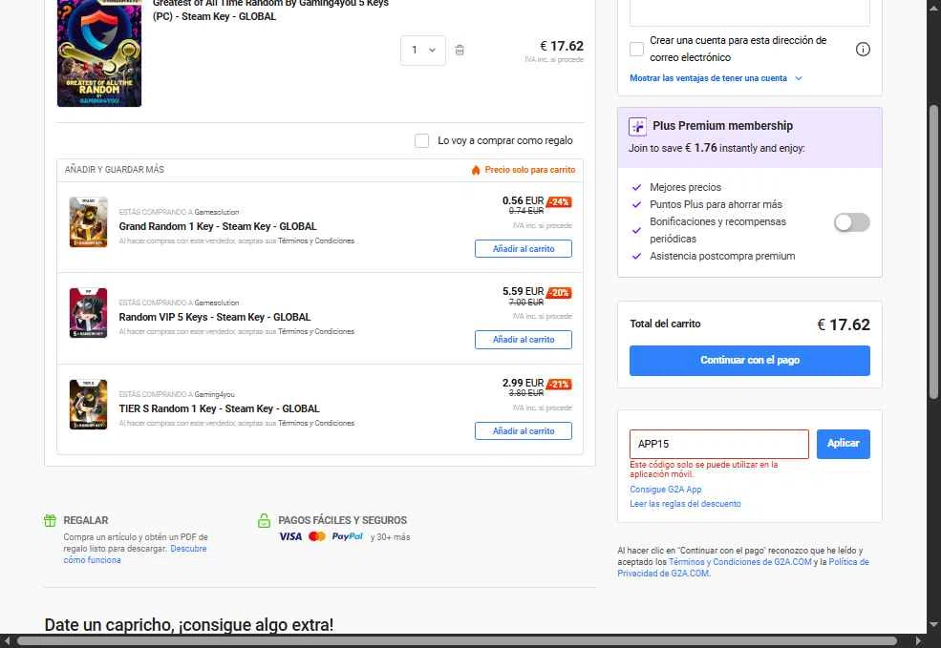The height and width of the screenshot is (648, 941).
Task: Expand 'Mostrar las ventajas de tener una cuenta'
Action: (716, 78)
